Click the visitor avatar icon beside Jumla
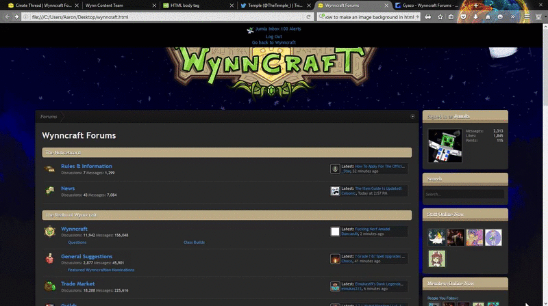 pyautogui.click(x=250, y=30)
